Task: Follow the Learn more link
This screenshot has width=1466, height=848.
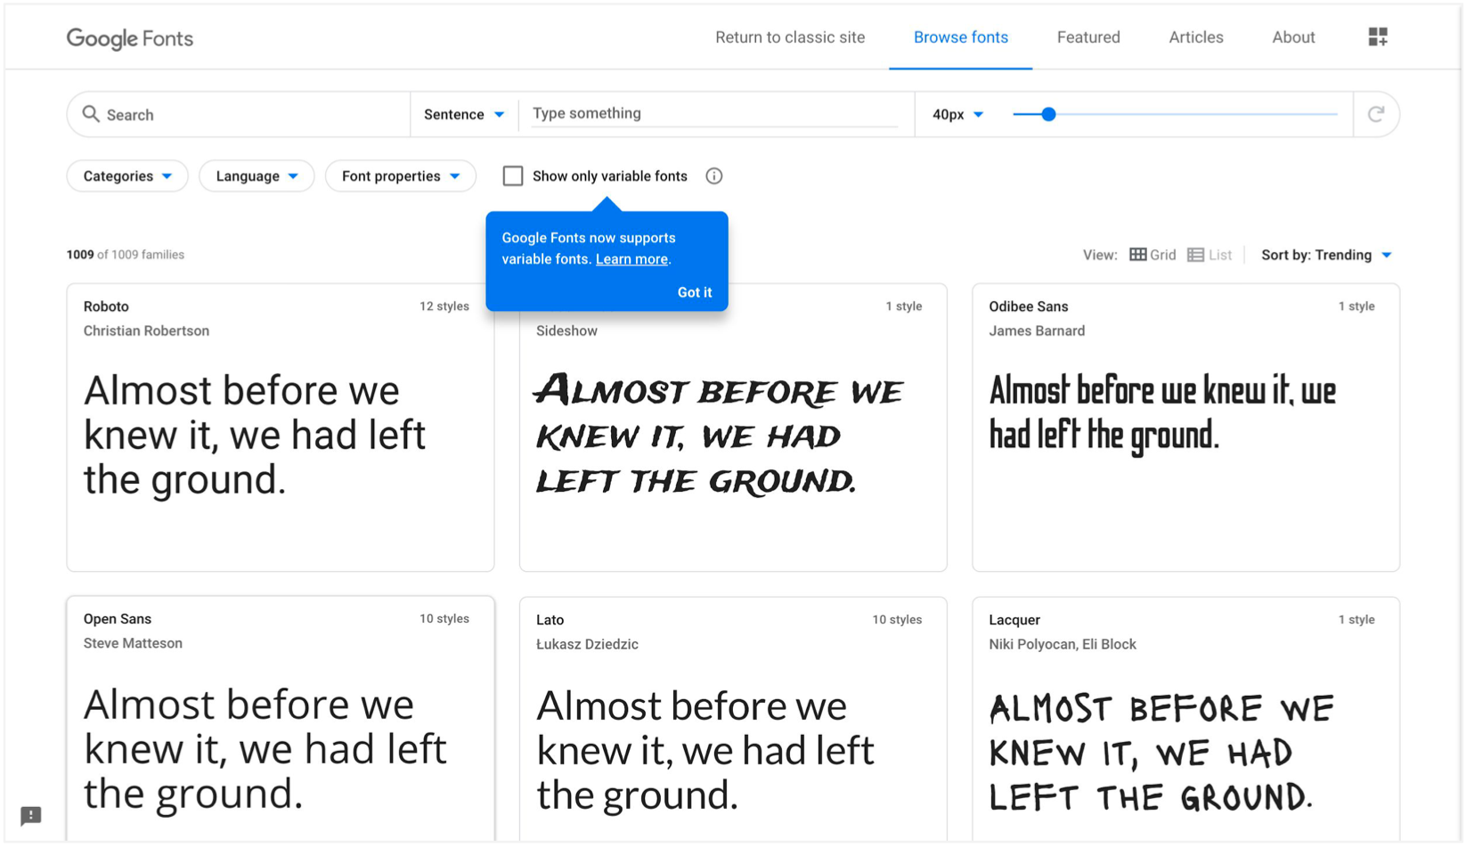Action: click(x=631, y=259)
